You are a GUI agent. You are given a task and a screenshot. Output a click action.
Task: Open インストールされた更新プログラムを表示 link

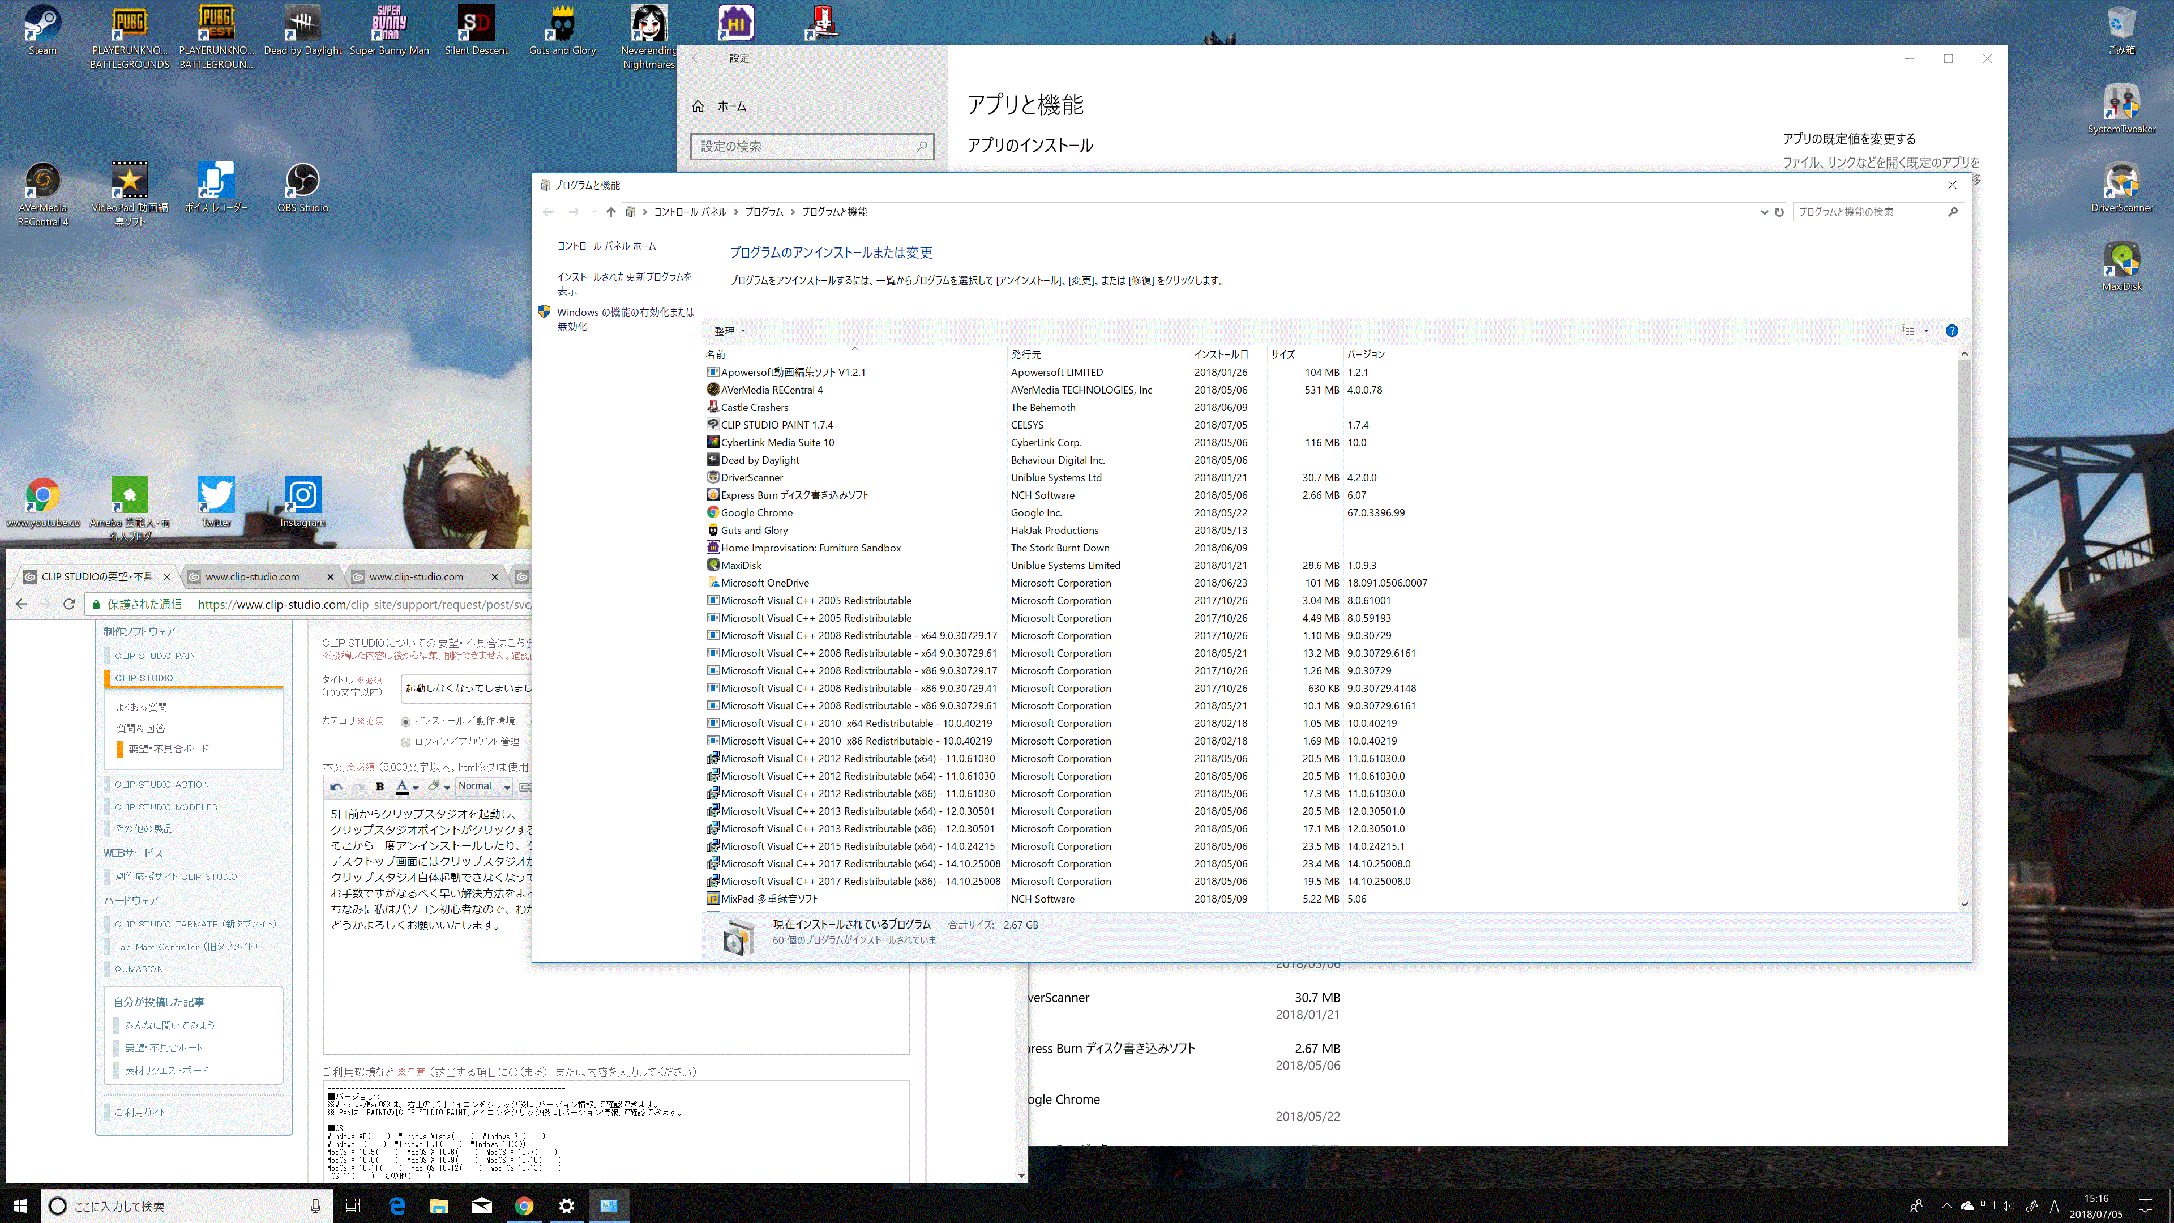click(624, 284)
